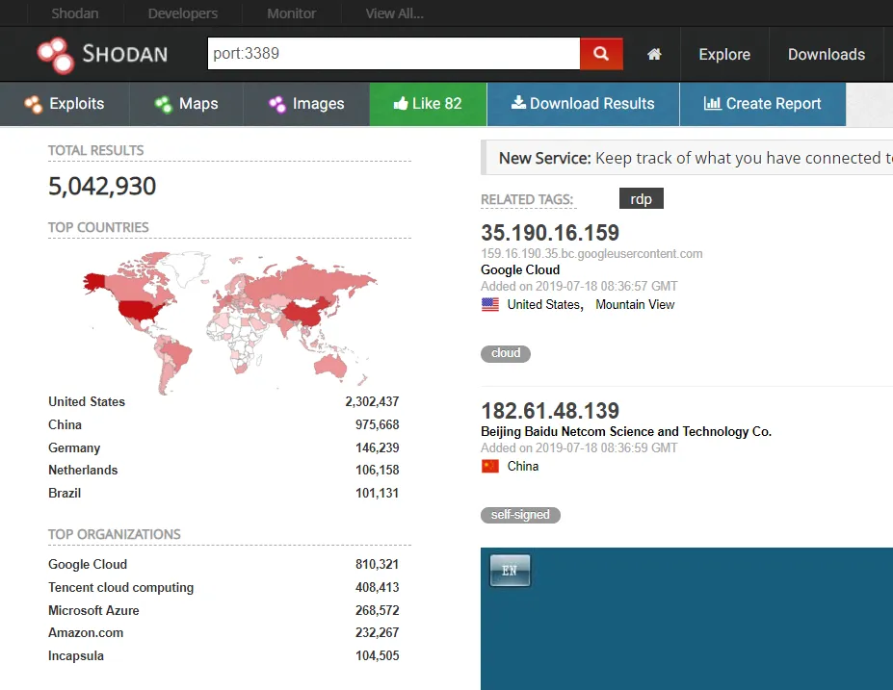Open host 35.190.16.159

tap(550, 233)
